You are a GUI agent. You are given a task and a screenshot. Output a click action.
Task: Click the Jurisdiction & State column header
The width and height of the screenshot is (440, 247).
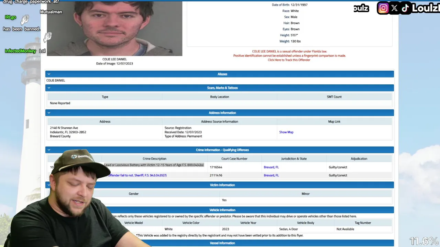294,159
